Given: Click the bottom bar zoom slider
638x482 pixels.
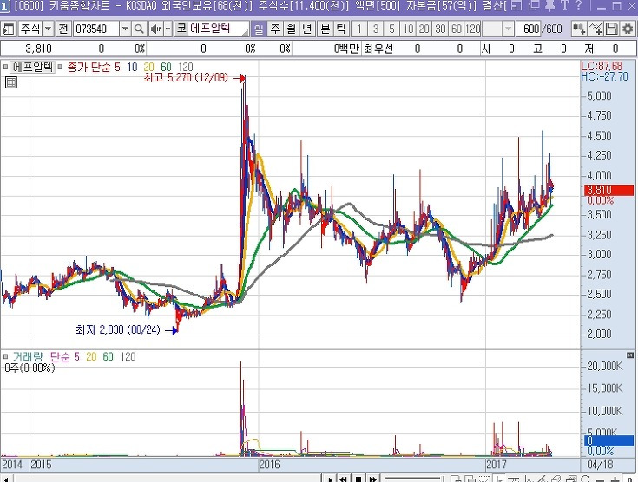Looking at the screenshot, I should [x=412, y=479].
